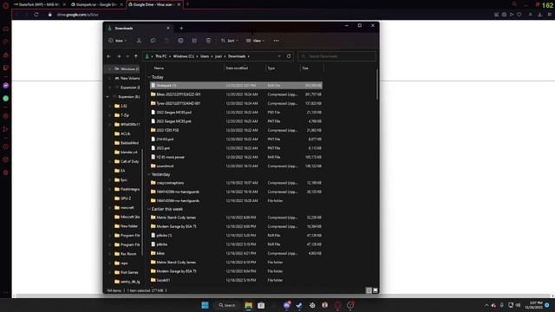Open the browser downloads icon
This screenshot has width=555, height=312.
point(539,15)
